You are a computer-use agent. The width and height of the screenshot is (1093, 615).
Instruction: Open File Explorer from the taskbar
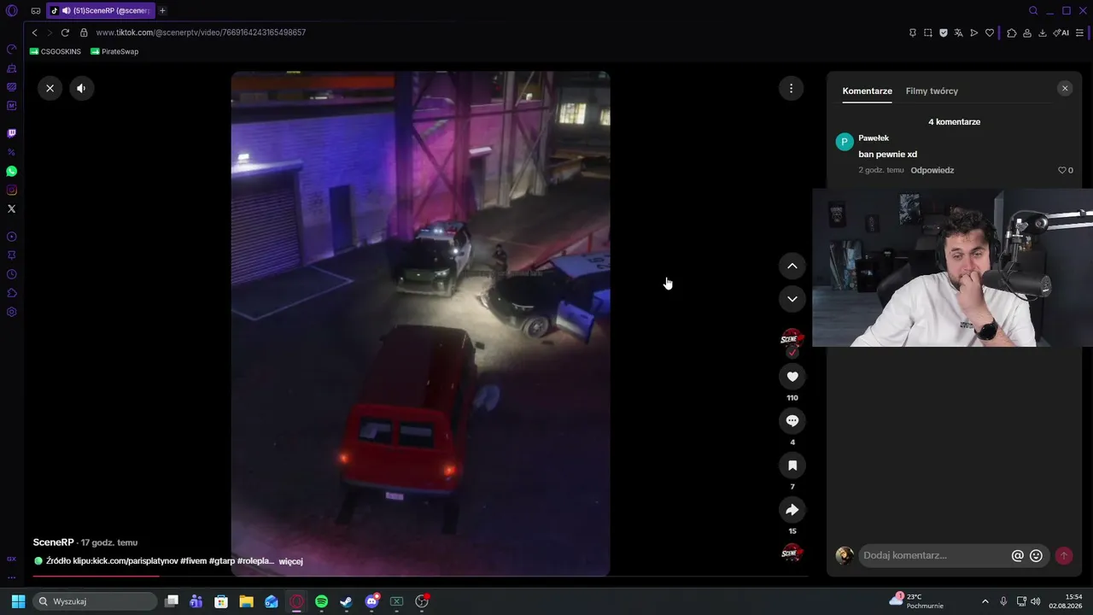246,601
